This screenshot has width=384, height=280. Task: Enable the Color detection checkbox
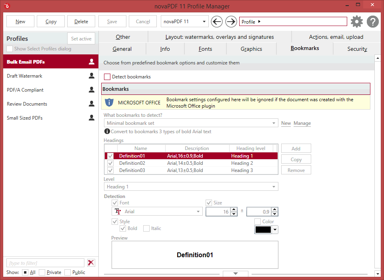point(258,222)
